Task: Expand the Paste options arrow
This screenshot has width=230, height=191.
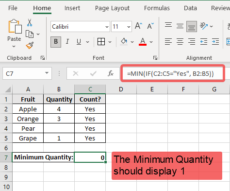Action: (14, 47)
